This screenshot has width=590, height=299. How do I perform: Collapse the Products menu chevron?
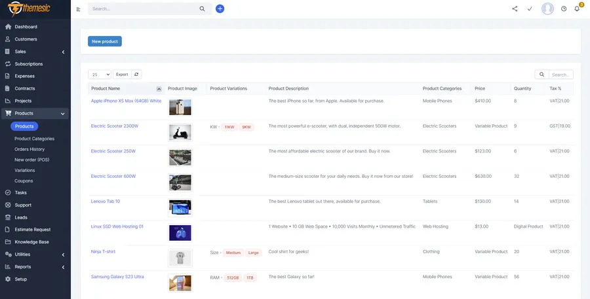tap(63, 113)
